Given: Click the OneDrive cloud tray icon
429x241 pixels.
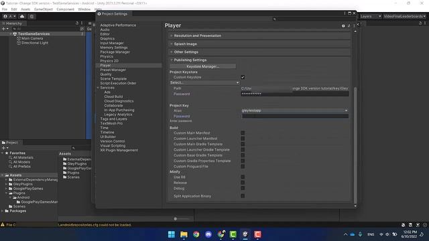Looking at the screenshot, I should [x=353, y=234].
